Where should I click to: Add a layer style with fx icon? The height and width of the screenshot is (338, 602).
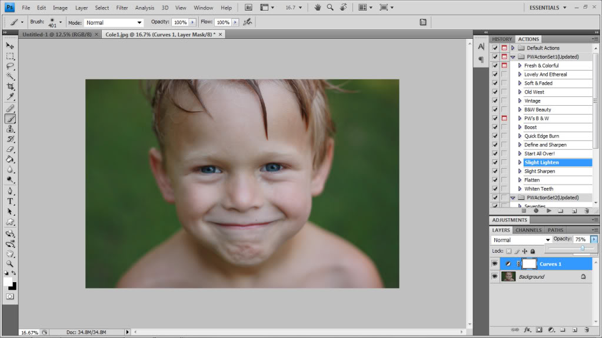pyautogui.click(x=527, y=330)
